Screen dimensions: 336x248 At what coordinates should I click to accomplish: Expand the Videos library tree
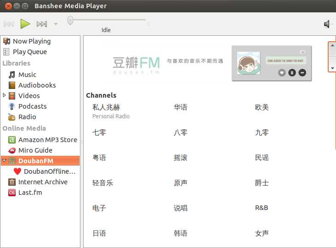pos(4,95)
